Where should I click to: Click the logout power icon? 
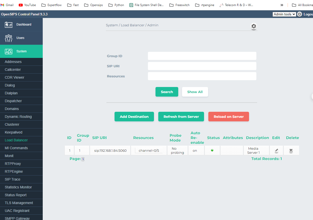(x=300, y=14)
